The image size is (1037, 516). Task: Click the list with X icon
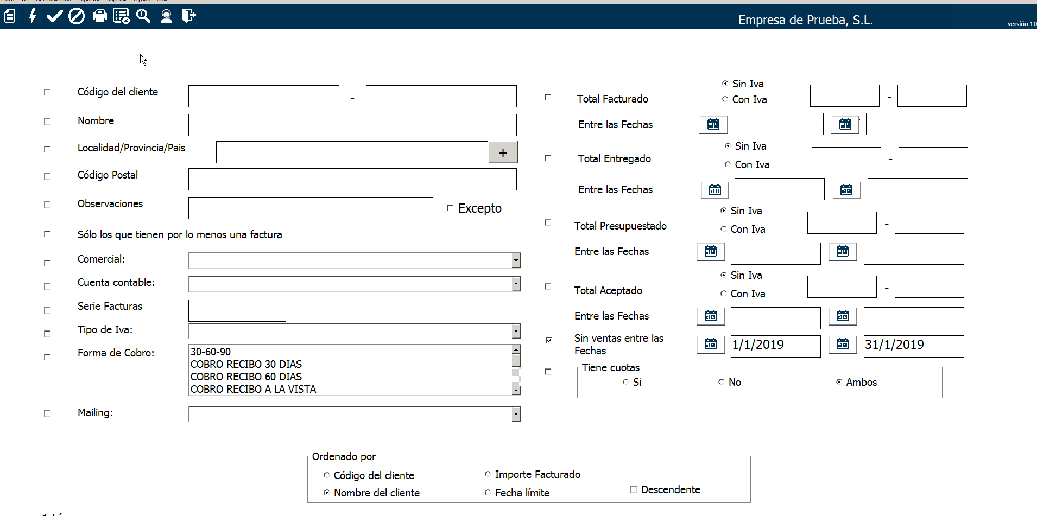tap(121, 16)
